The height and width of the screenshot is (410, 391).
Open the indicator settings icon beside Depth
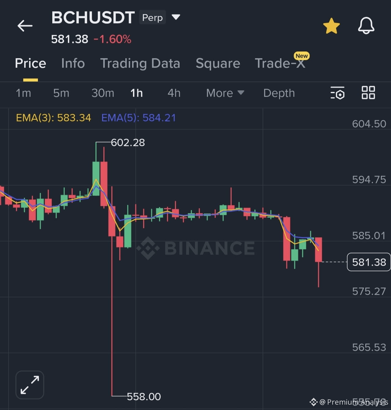(x=338, y=93)
